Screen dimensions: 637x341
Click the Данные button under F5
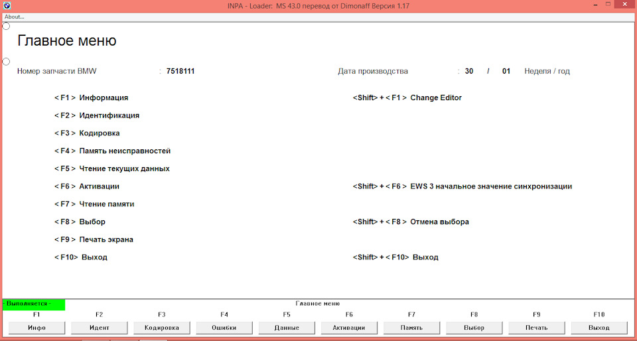pyautogui.click(x=287, y=328)
